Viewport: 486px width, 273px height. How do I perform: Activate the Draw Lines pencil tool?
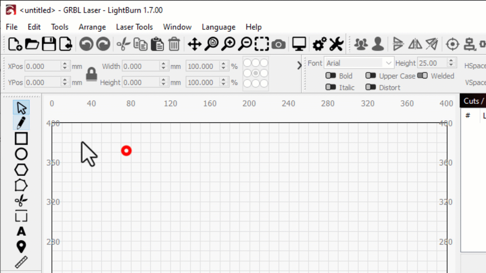21,123
